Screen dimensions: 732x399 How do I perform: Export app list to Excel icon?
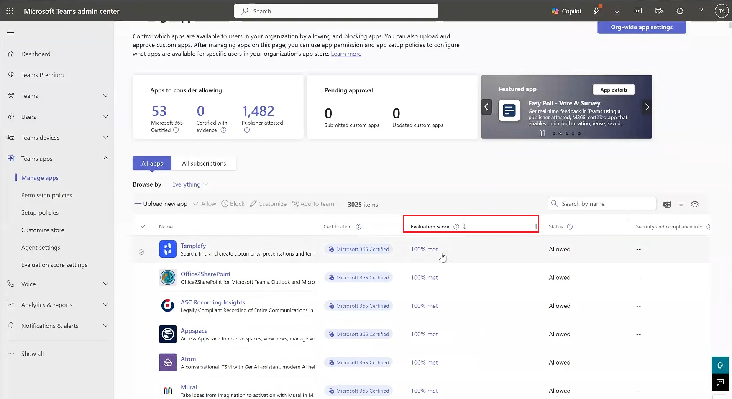point(667,204)
